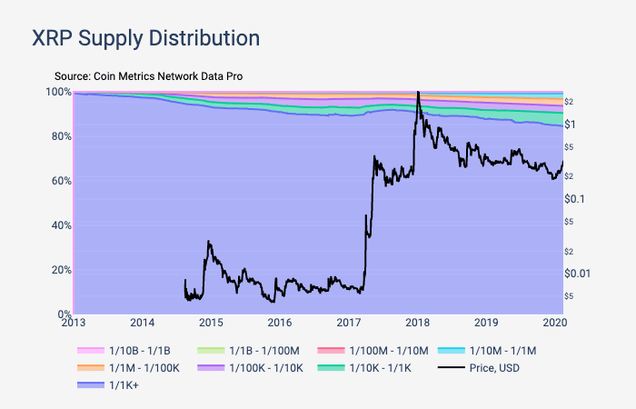Click the $0.01 price axis label
This screenshot has height=409, width=636.
(x=578, y=274)
